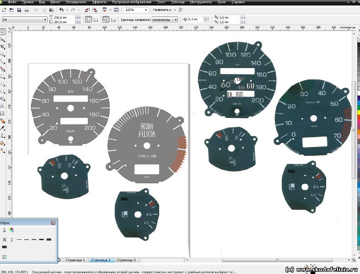Click the nudge offset 0,1 мм field
The image size is (360, 274).
click(x=196, y=20)
